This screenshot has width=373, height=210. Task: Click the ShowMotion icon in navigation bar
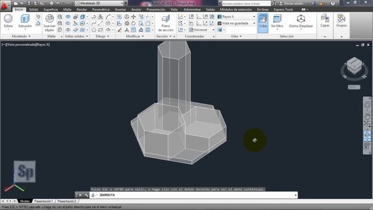coord(367,146)
